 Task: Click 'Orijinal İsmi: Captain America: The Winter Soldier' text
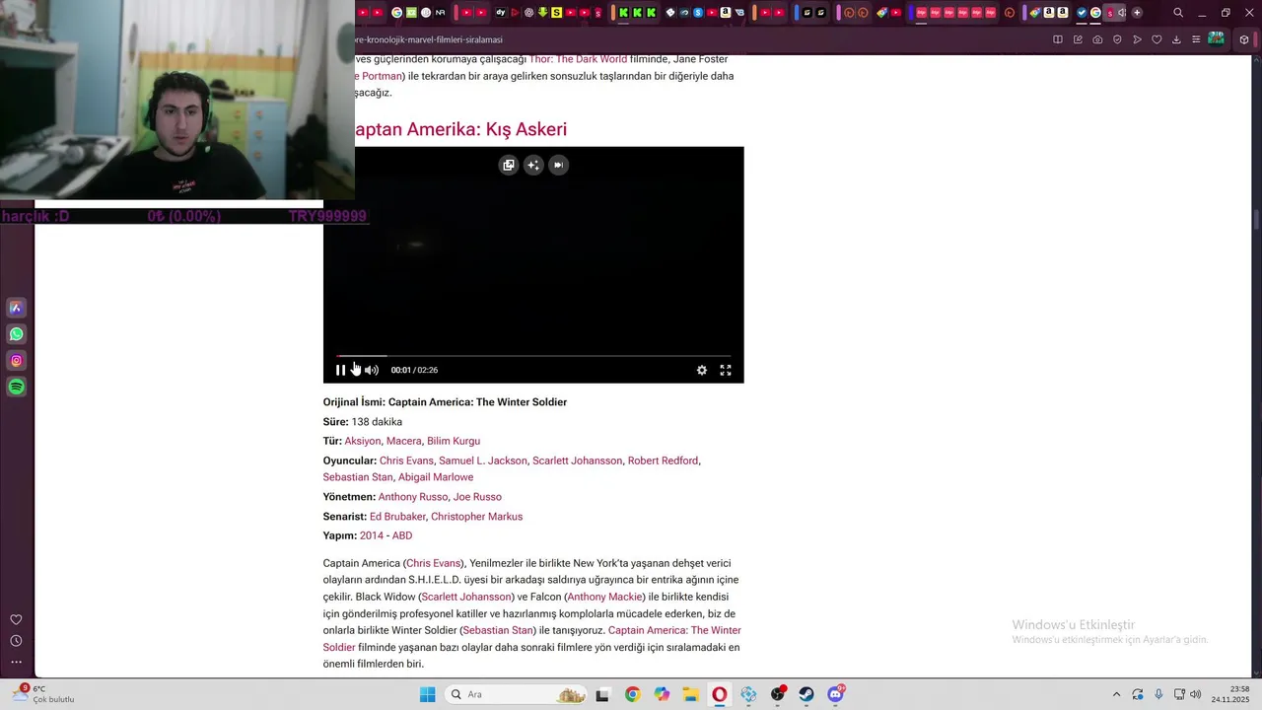coord(445,402)
